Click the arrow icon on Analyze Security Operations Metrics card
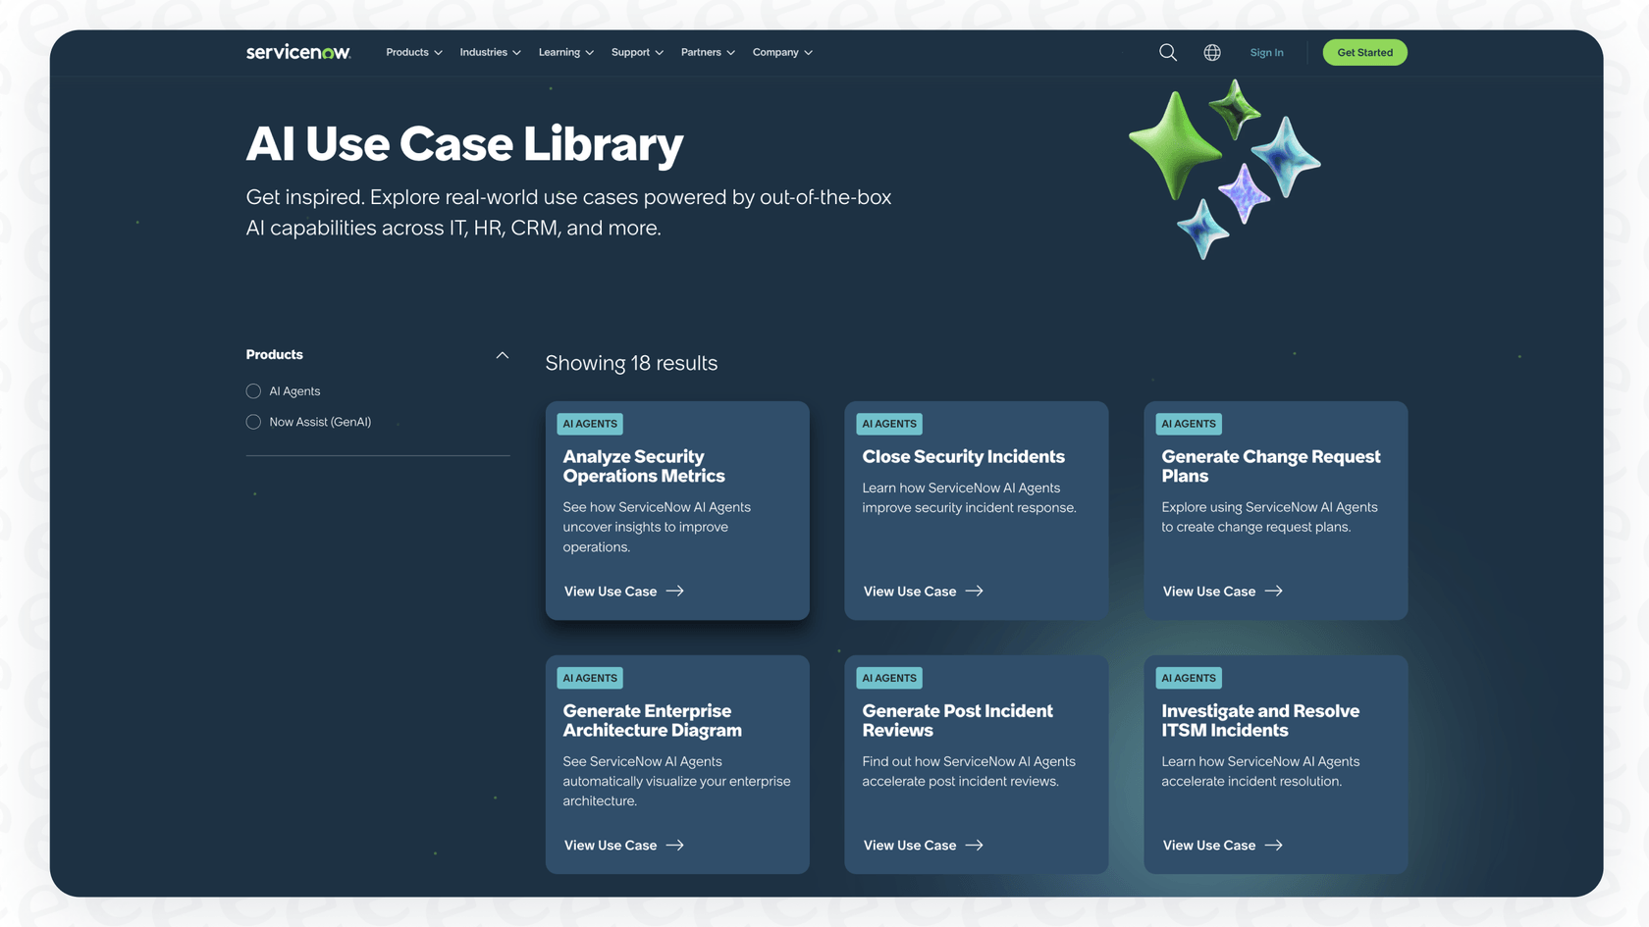The image size is (1649, 927). point(674,591)
